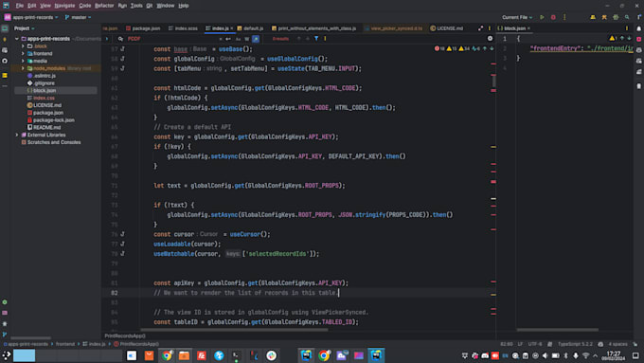
Task: Open the Project tool window icon
Action: pyautogui.click(x=5, y=28)
